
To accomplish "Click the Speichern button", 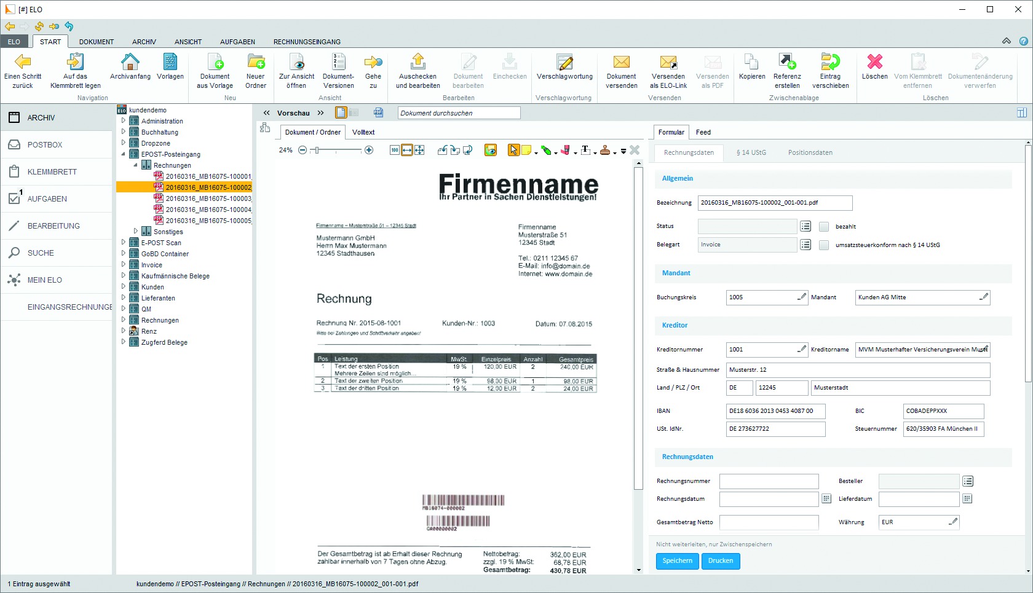I will pyautogui.click(x=677, y=561).
